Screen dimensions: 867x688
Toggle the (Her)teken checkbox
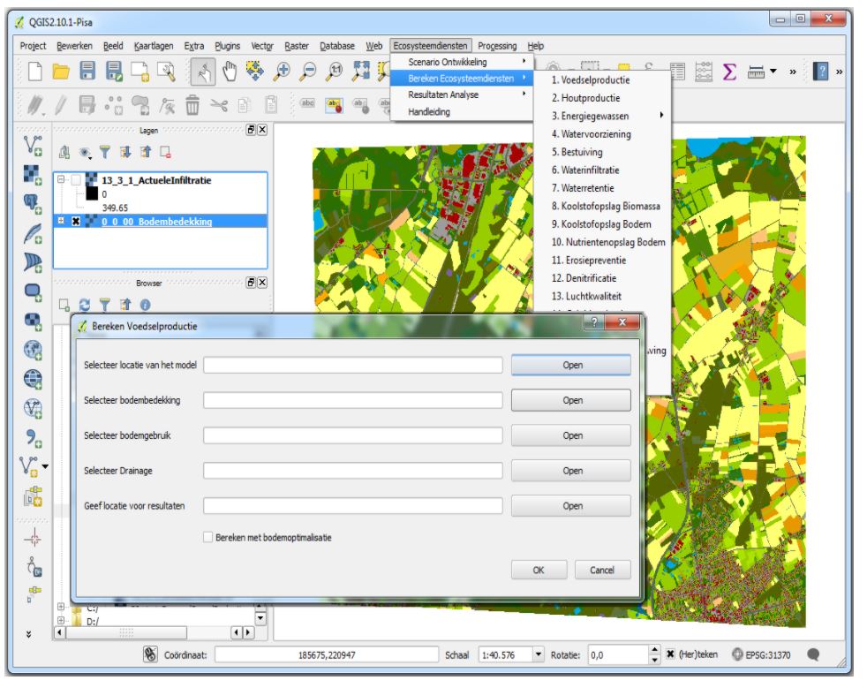pos(670,654)
